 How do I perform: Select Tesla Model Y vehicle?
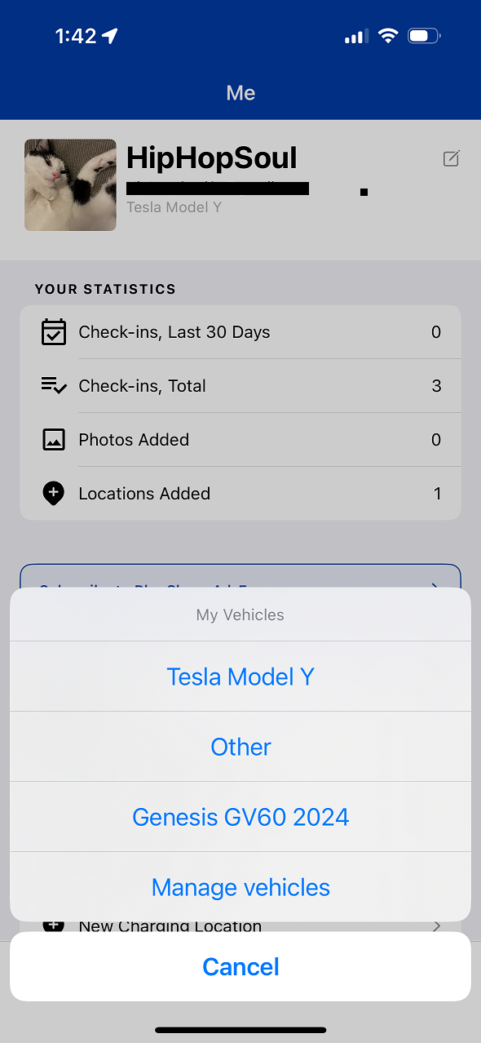240,677
